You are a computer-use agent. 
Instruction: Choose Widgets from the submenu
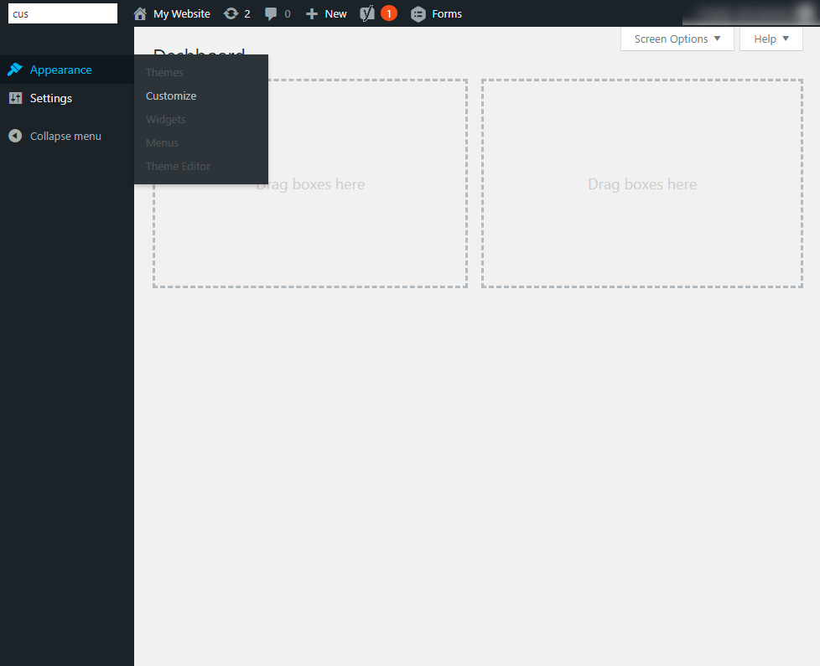click(x=166, y=119)
